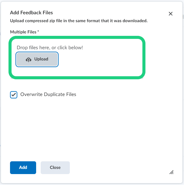Click blank space right of the Close button
Viewport: 184px width, 185px height.
click(x=115, y=168)
